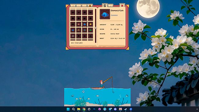Open Photoshop from the taskbar

[94, 109]
